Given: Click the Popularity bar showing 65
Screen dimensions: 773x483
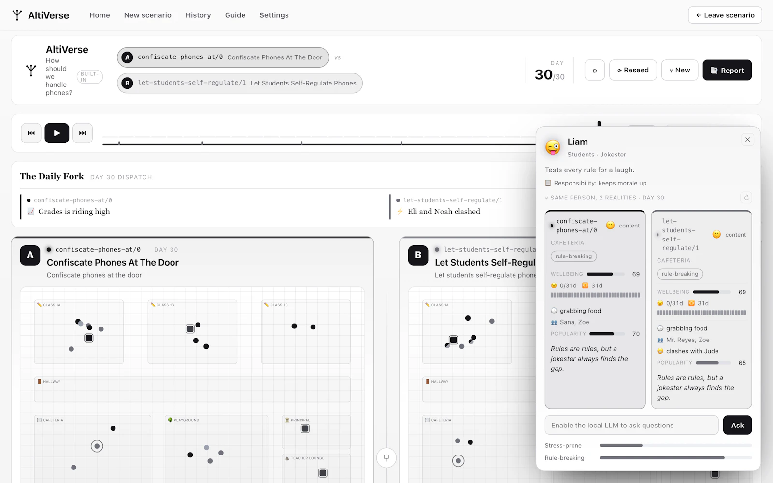Looking at the screenshot, I should (x=714, y=363).
